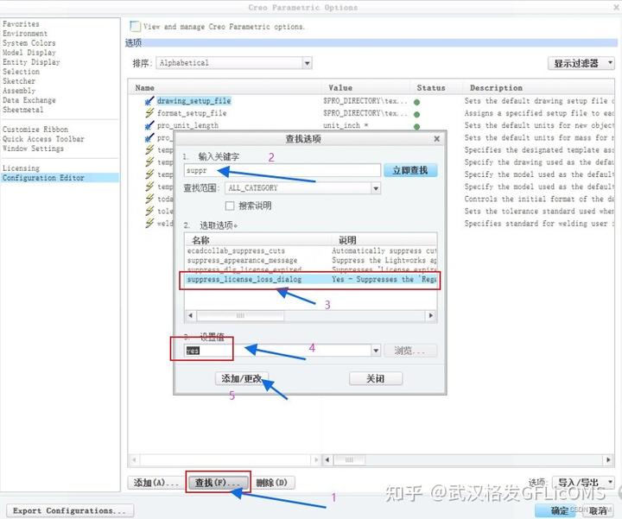Open Quick Access Toolbar page
This screenshot has width=622, height=519.
[43, 139]
